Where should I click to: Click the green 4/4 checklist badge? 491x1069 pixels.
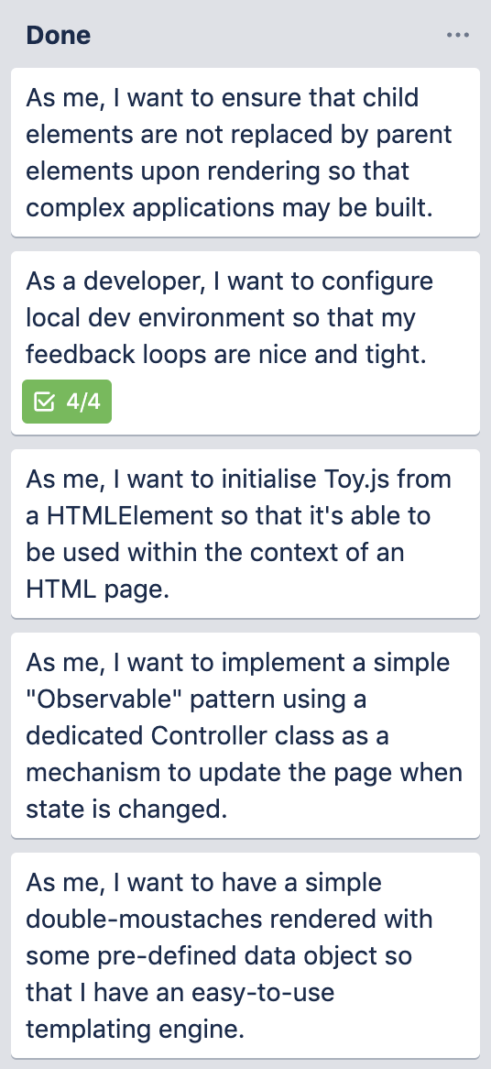click(x=67, y=402)
